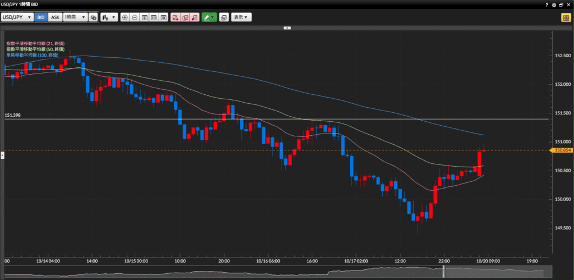Open the USD/JPY currency pair dropdown
574x280 pixels.
17,17
